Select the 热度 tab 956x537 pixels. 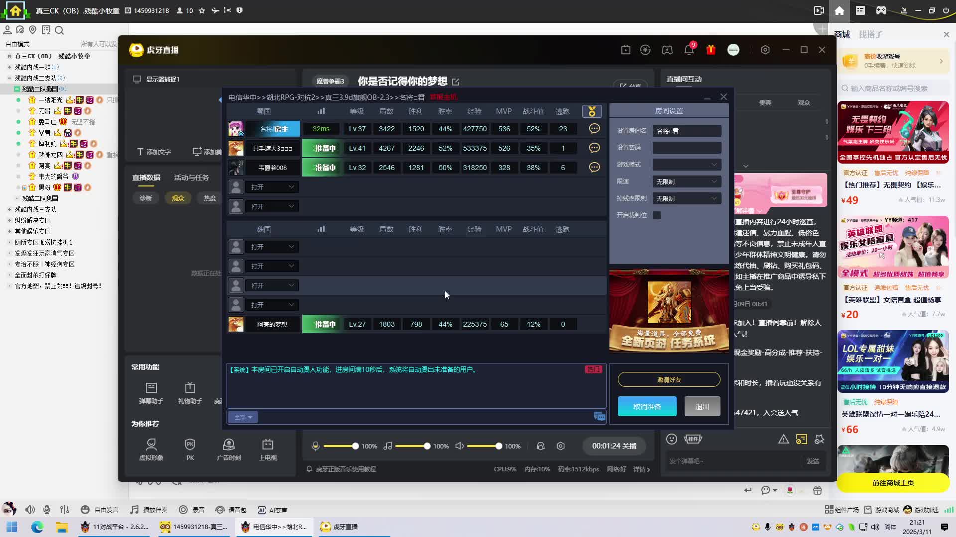pyautogui.click(x=210, y=198)
